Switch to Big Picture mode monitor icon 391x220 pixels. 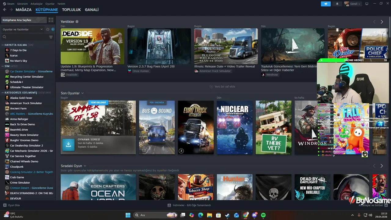367,4
